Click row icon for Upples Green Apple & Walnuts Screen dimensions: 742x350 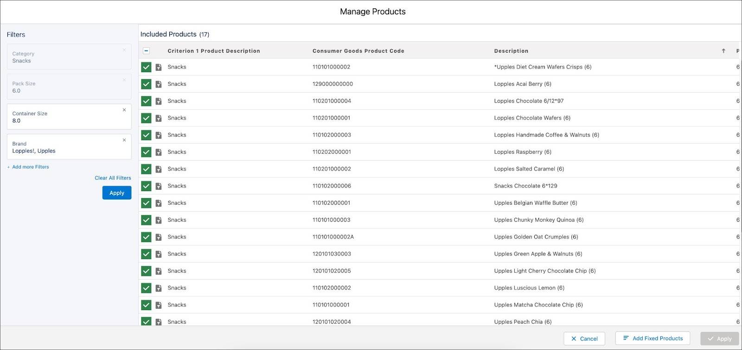point(159,254)
